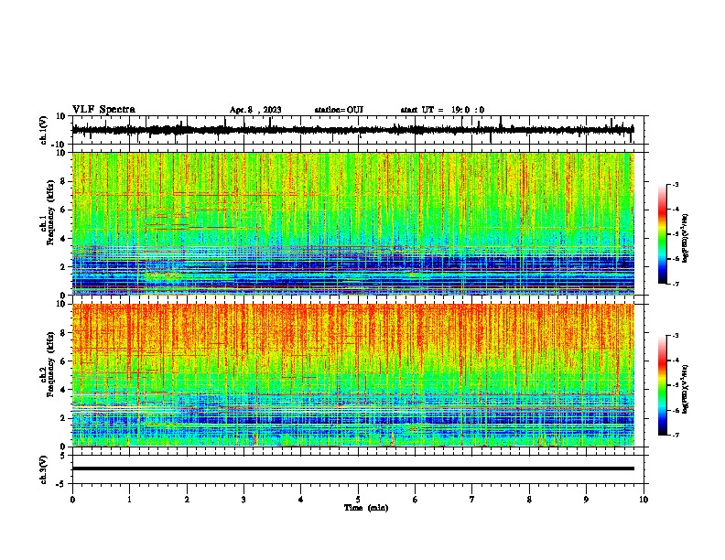Click the "station=OUI" header label
Viewport: 725px width, 560px height.
(x=339, y=110)
